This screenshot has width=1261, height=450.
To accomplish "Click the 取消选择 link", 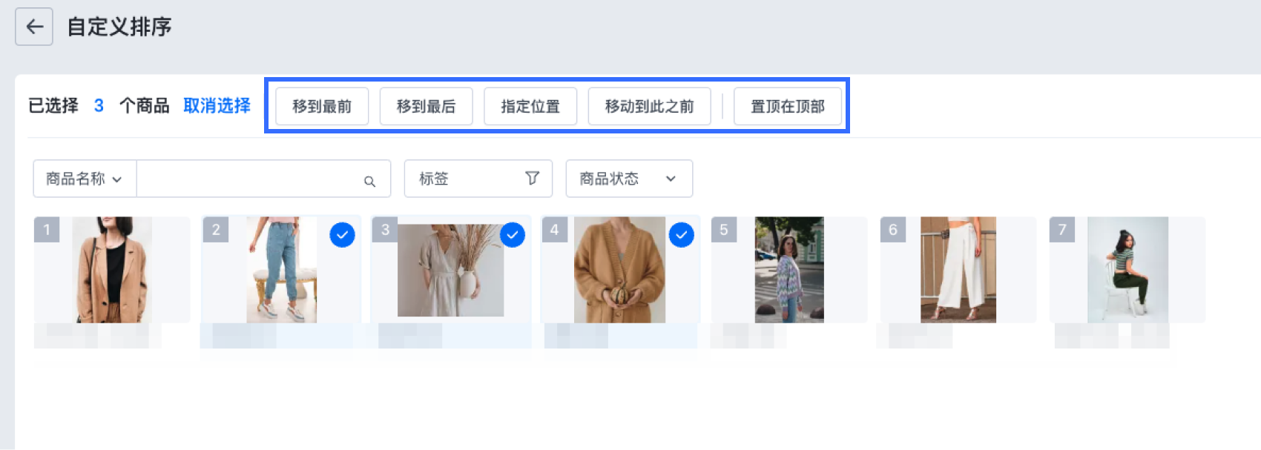I will coord(217,106).
